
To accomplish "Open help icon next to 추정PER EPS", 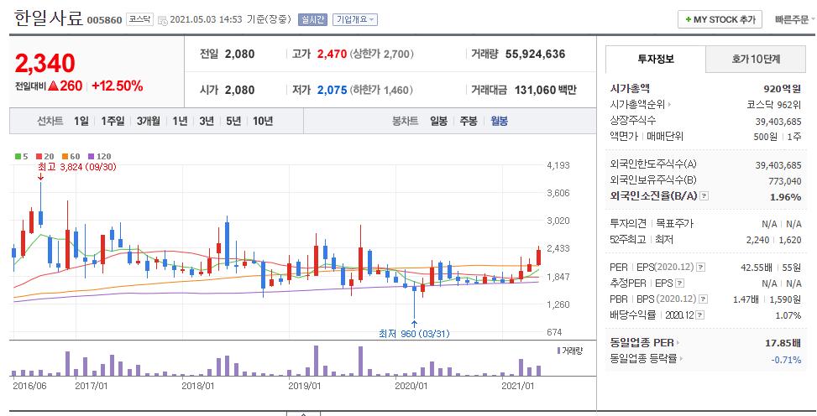I will 679,283.
